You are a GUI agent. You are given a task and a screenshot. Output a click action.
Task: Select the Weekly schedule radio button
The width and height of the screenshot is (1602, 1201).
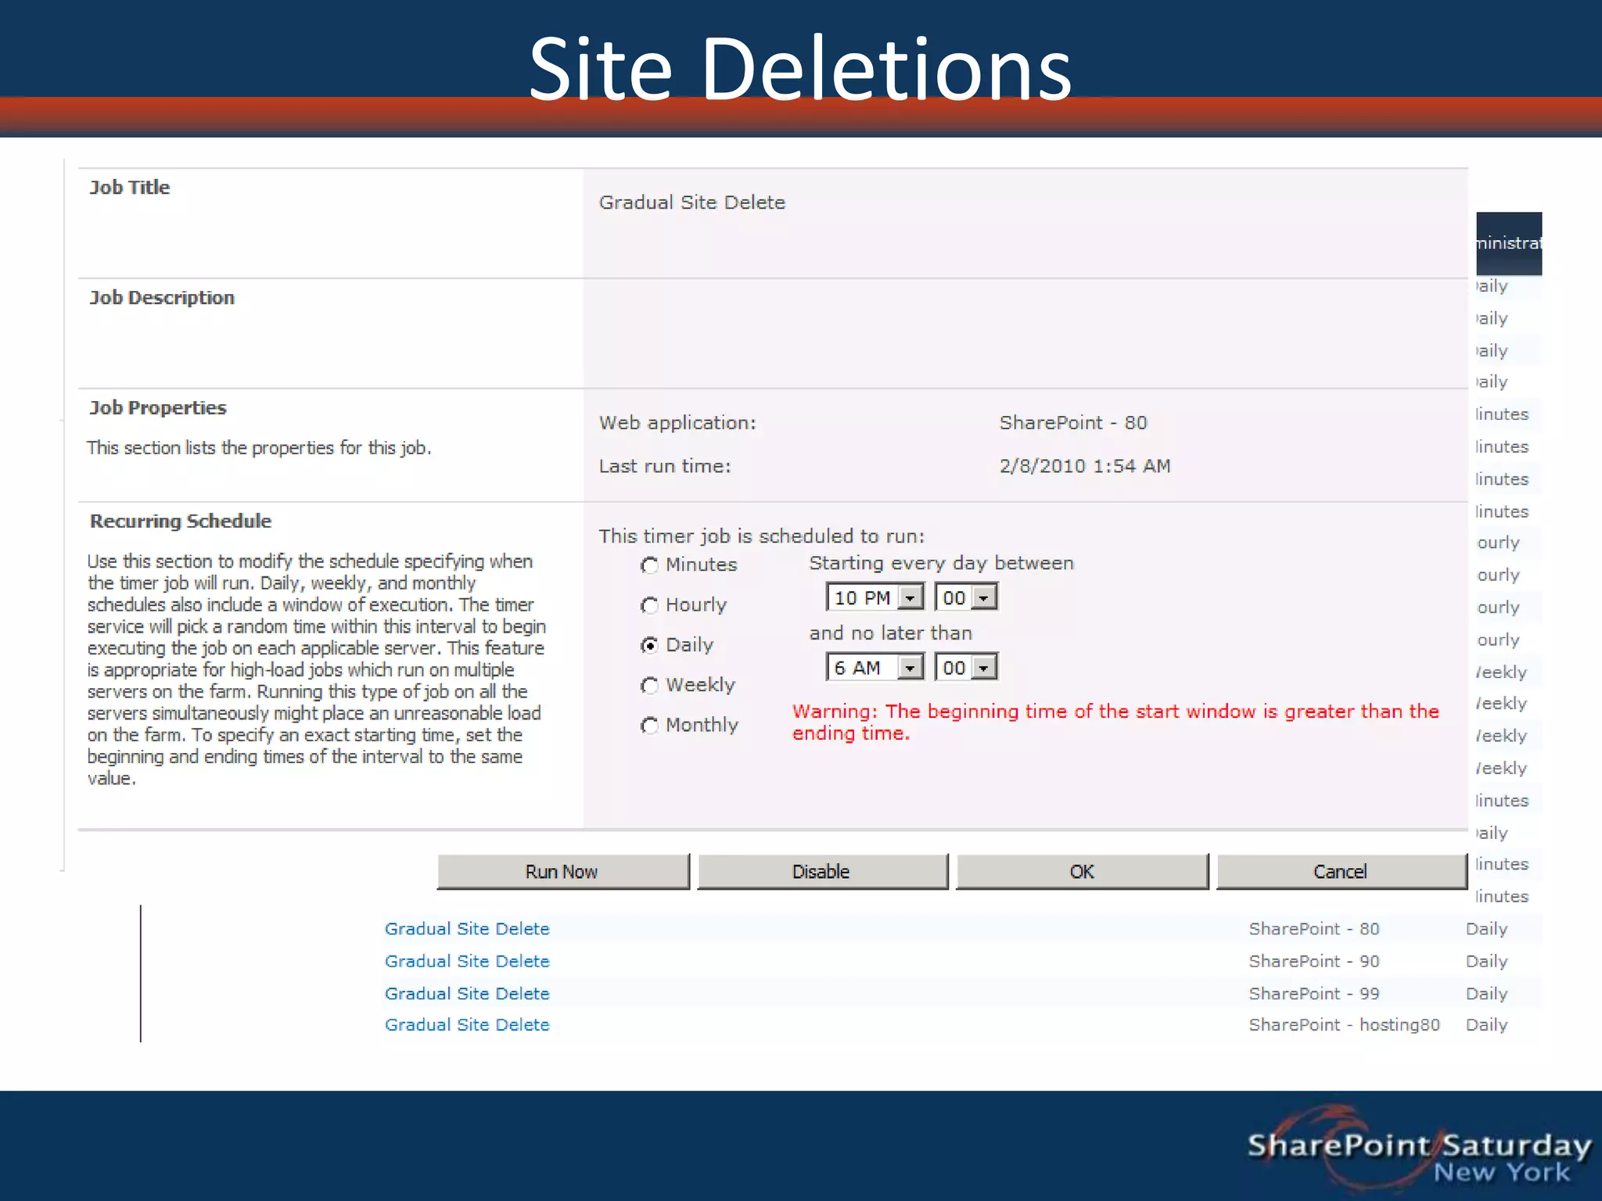649,686
